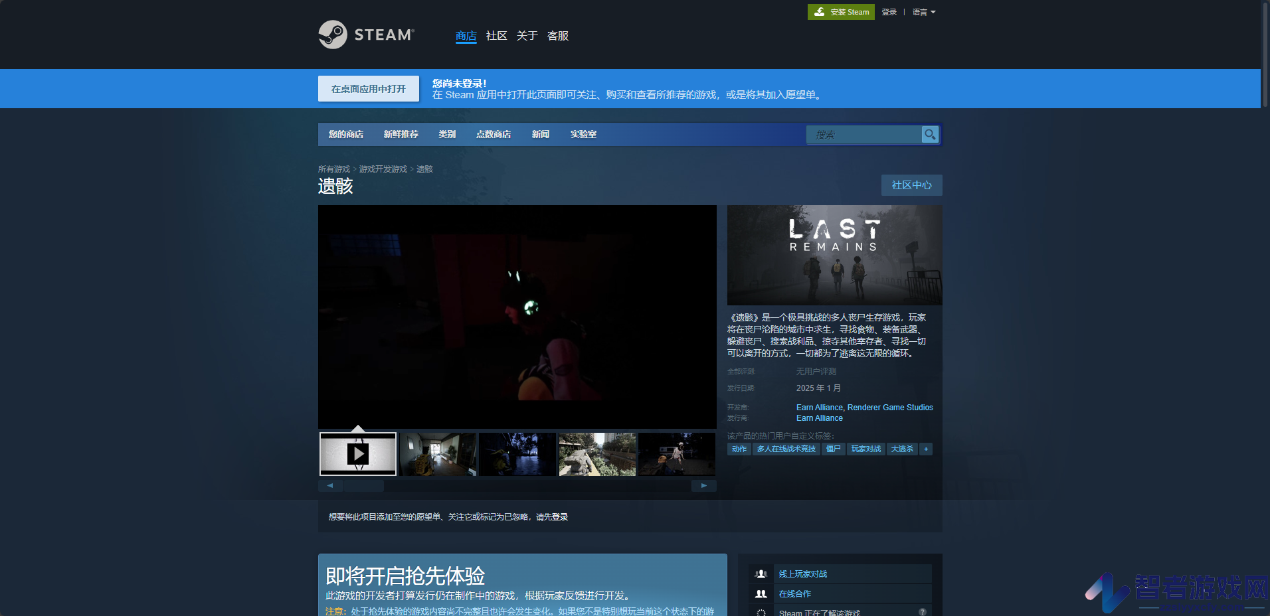Select the fifth screenshot thumbnail with character
Image resolution: width=1270 pixels, height=616 pixels.
point(677,454)
